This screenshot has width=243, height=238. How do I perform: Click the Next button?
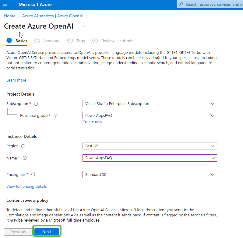coord(47,232)
